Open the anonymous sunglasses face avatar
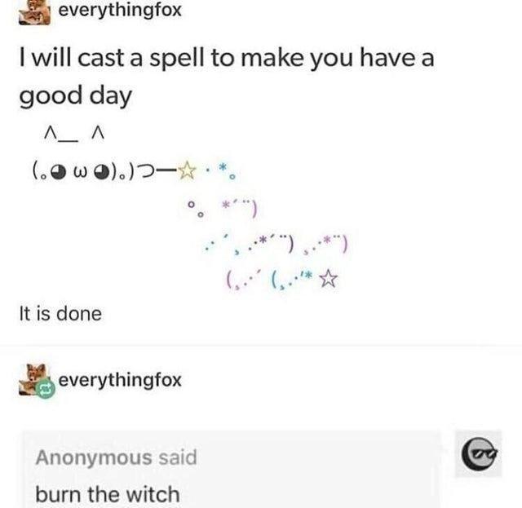522x508 pixels. point(479,453)
